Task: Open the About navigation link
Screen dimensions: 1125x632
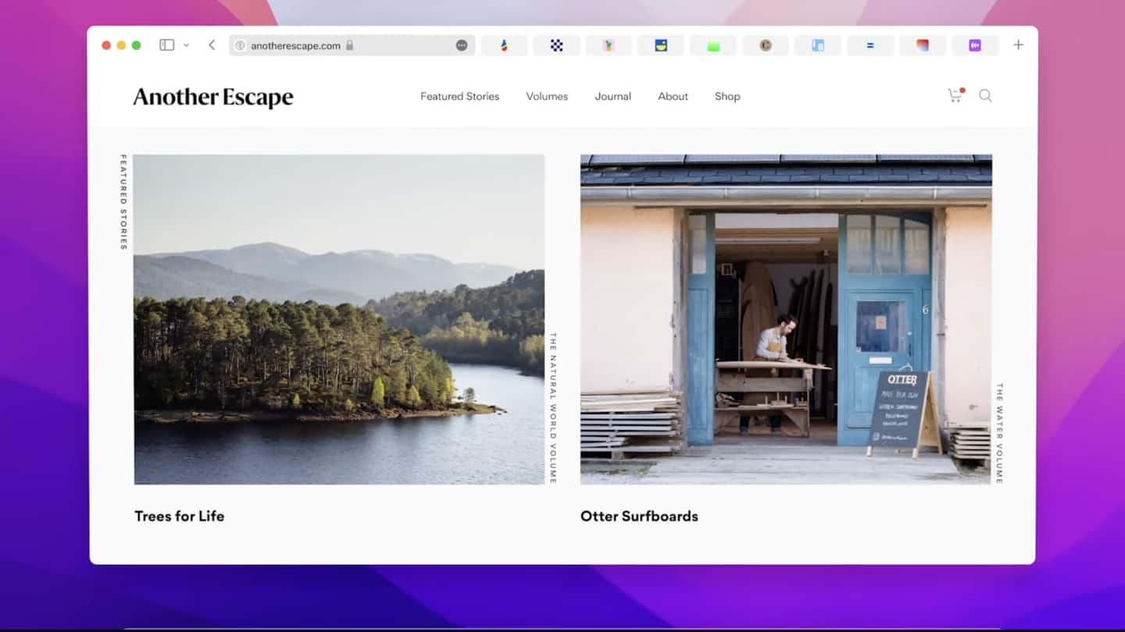Action: [673, 97]
